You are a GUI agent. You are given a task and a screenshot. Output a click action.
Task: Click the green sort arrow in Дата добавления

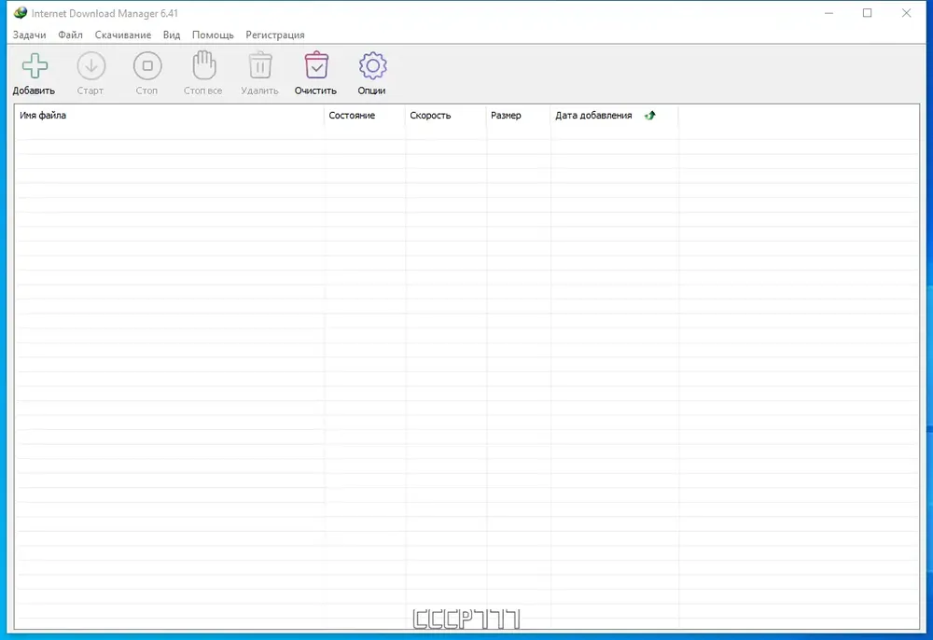pos(649,116)
